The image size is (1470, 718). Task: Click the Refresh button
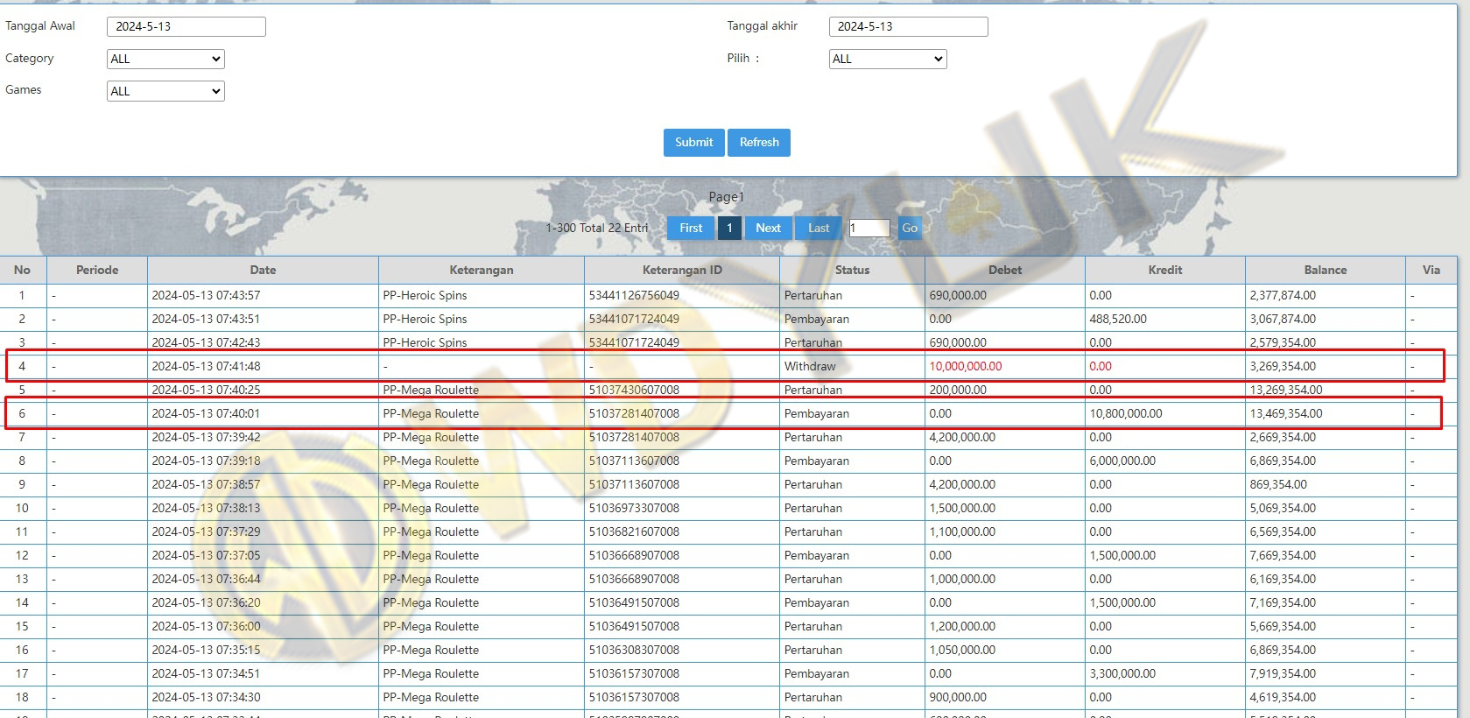point(758,143)
